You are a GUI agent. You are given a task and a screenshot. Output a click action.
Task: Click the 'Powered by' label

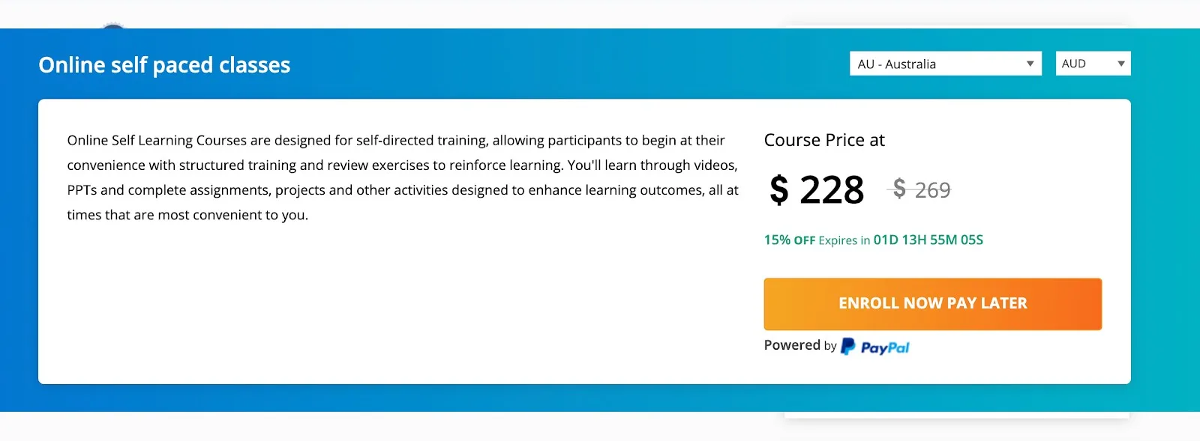799,345
